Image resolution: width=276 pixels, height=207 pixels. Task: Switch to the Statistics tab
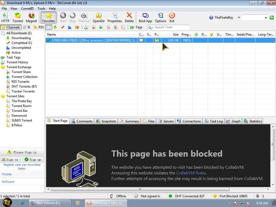click(x=253, y=121)
